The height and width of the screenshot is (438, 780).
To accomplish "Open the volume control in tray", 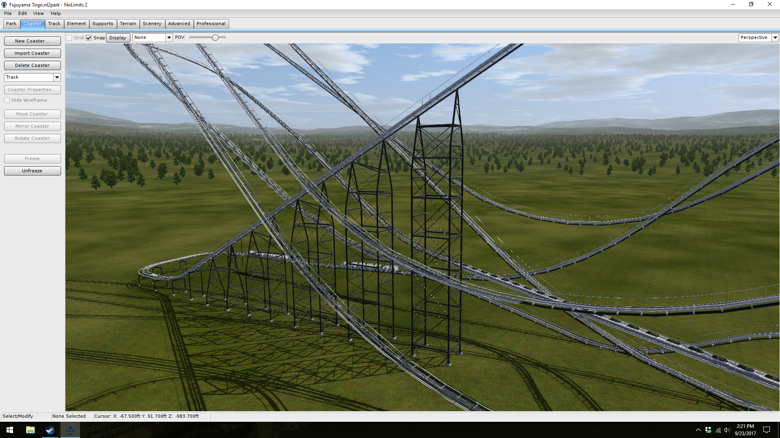I will [727, 430].
